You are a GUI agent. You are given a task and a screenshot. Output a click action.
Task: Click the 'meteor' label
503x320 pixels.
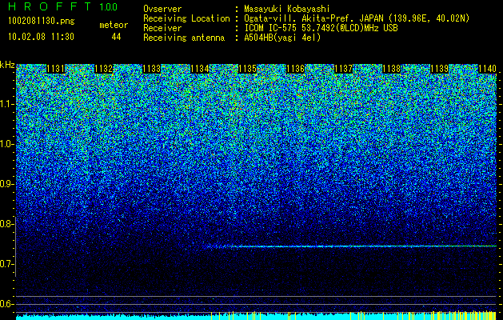pos(114,25)
